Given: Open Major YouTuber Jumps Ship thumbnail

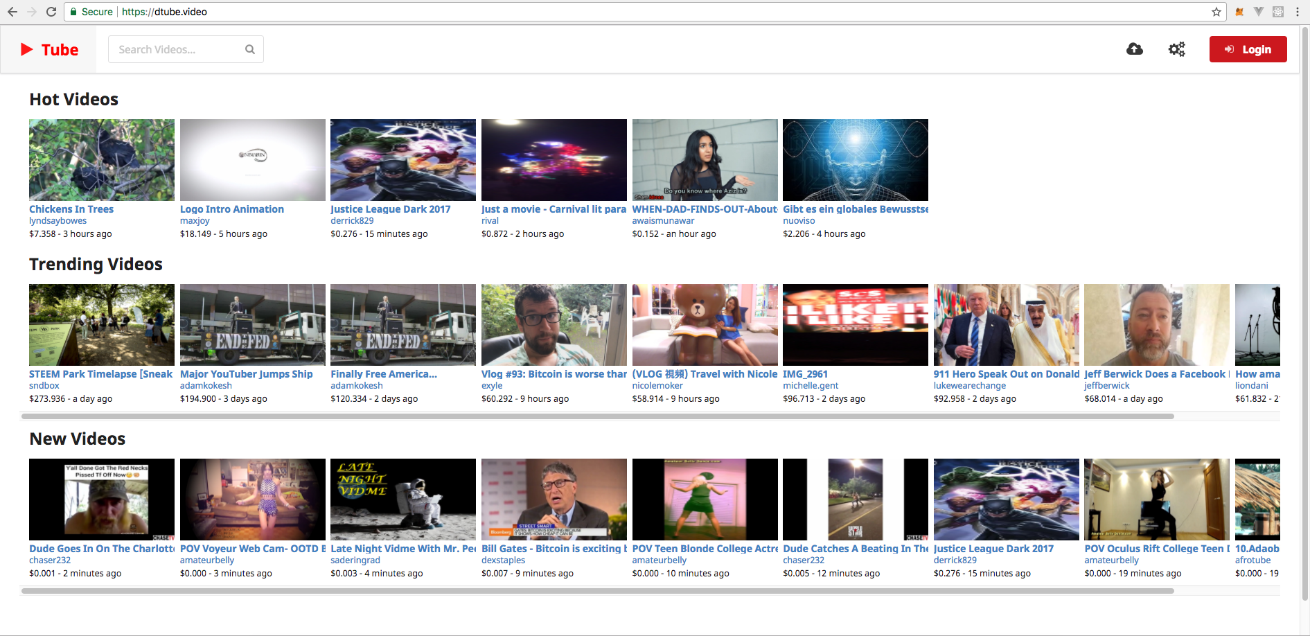Looking at the screenshot, I should (x=253, y=325).
